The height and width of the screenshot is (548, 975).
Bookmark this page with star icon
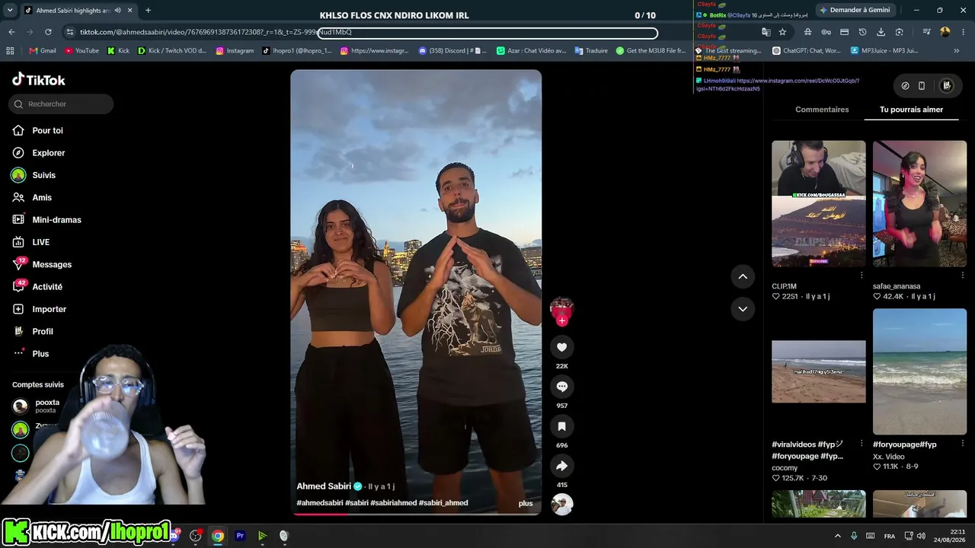point(783,32)
